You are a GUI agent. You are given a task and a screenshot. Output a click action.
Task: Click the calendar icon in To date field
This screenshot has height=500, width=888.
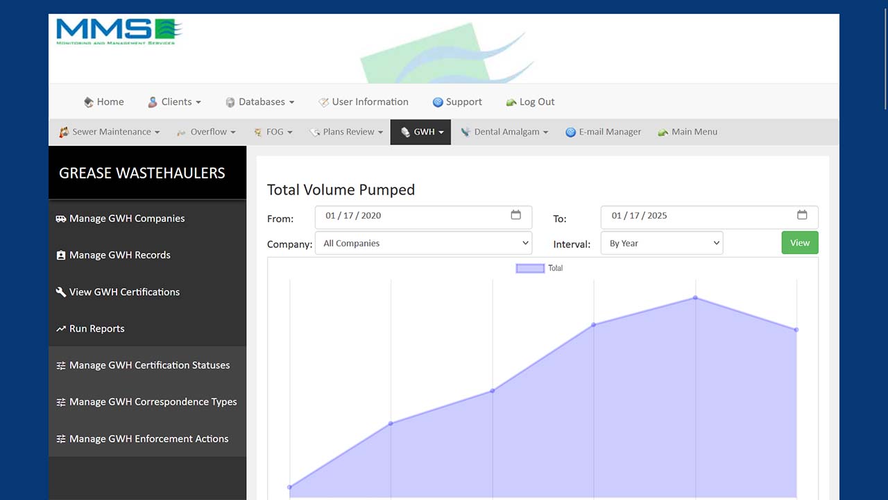802,215
